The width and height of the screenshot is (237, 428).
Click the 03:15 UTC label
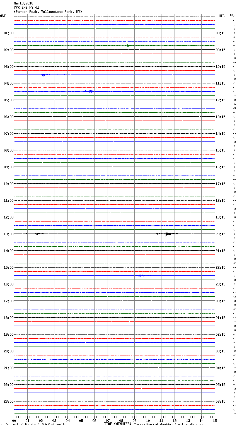[221, 351]
